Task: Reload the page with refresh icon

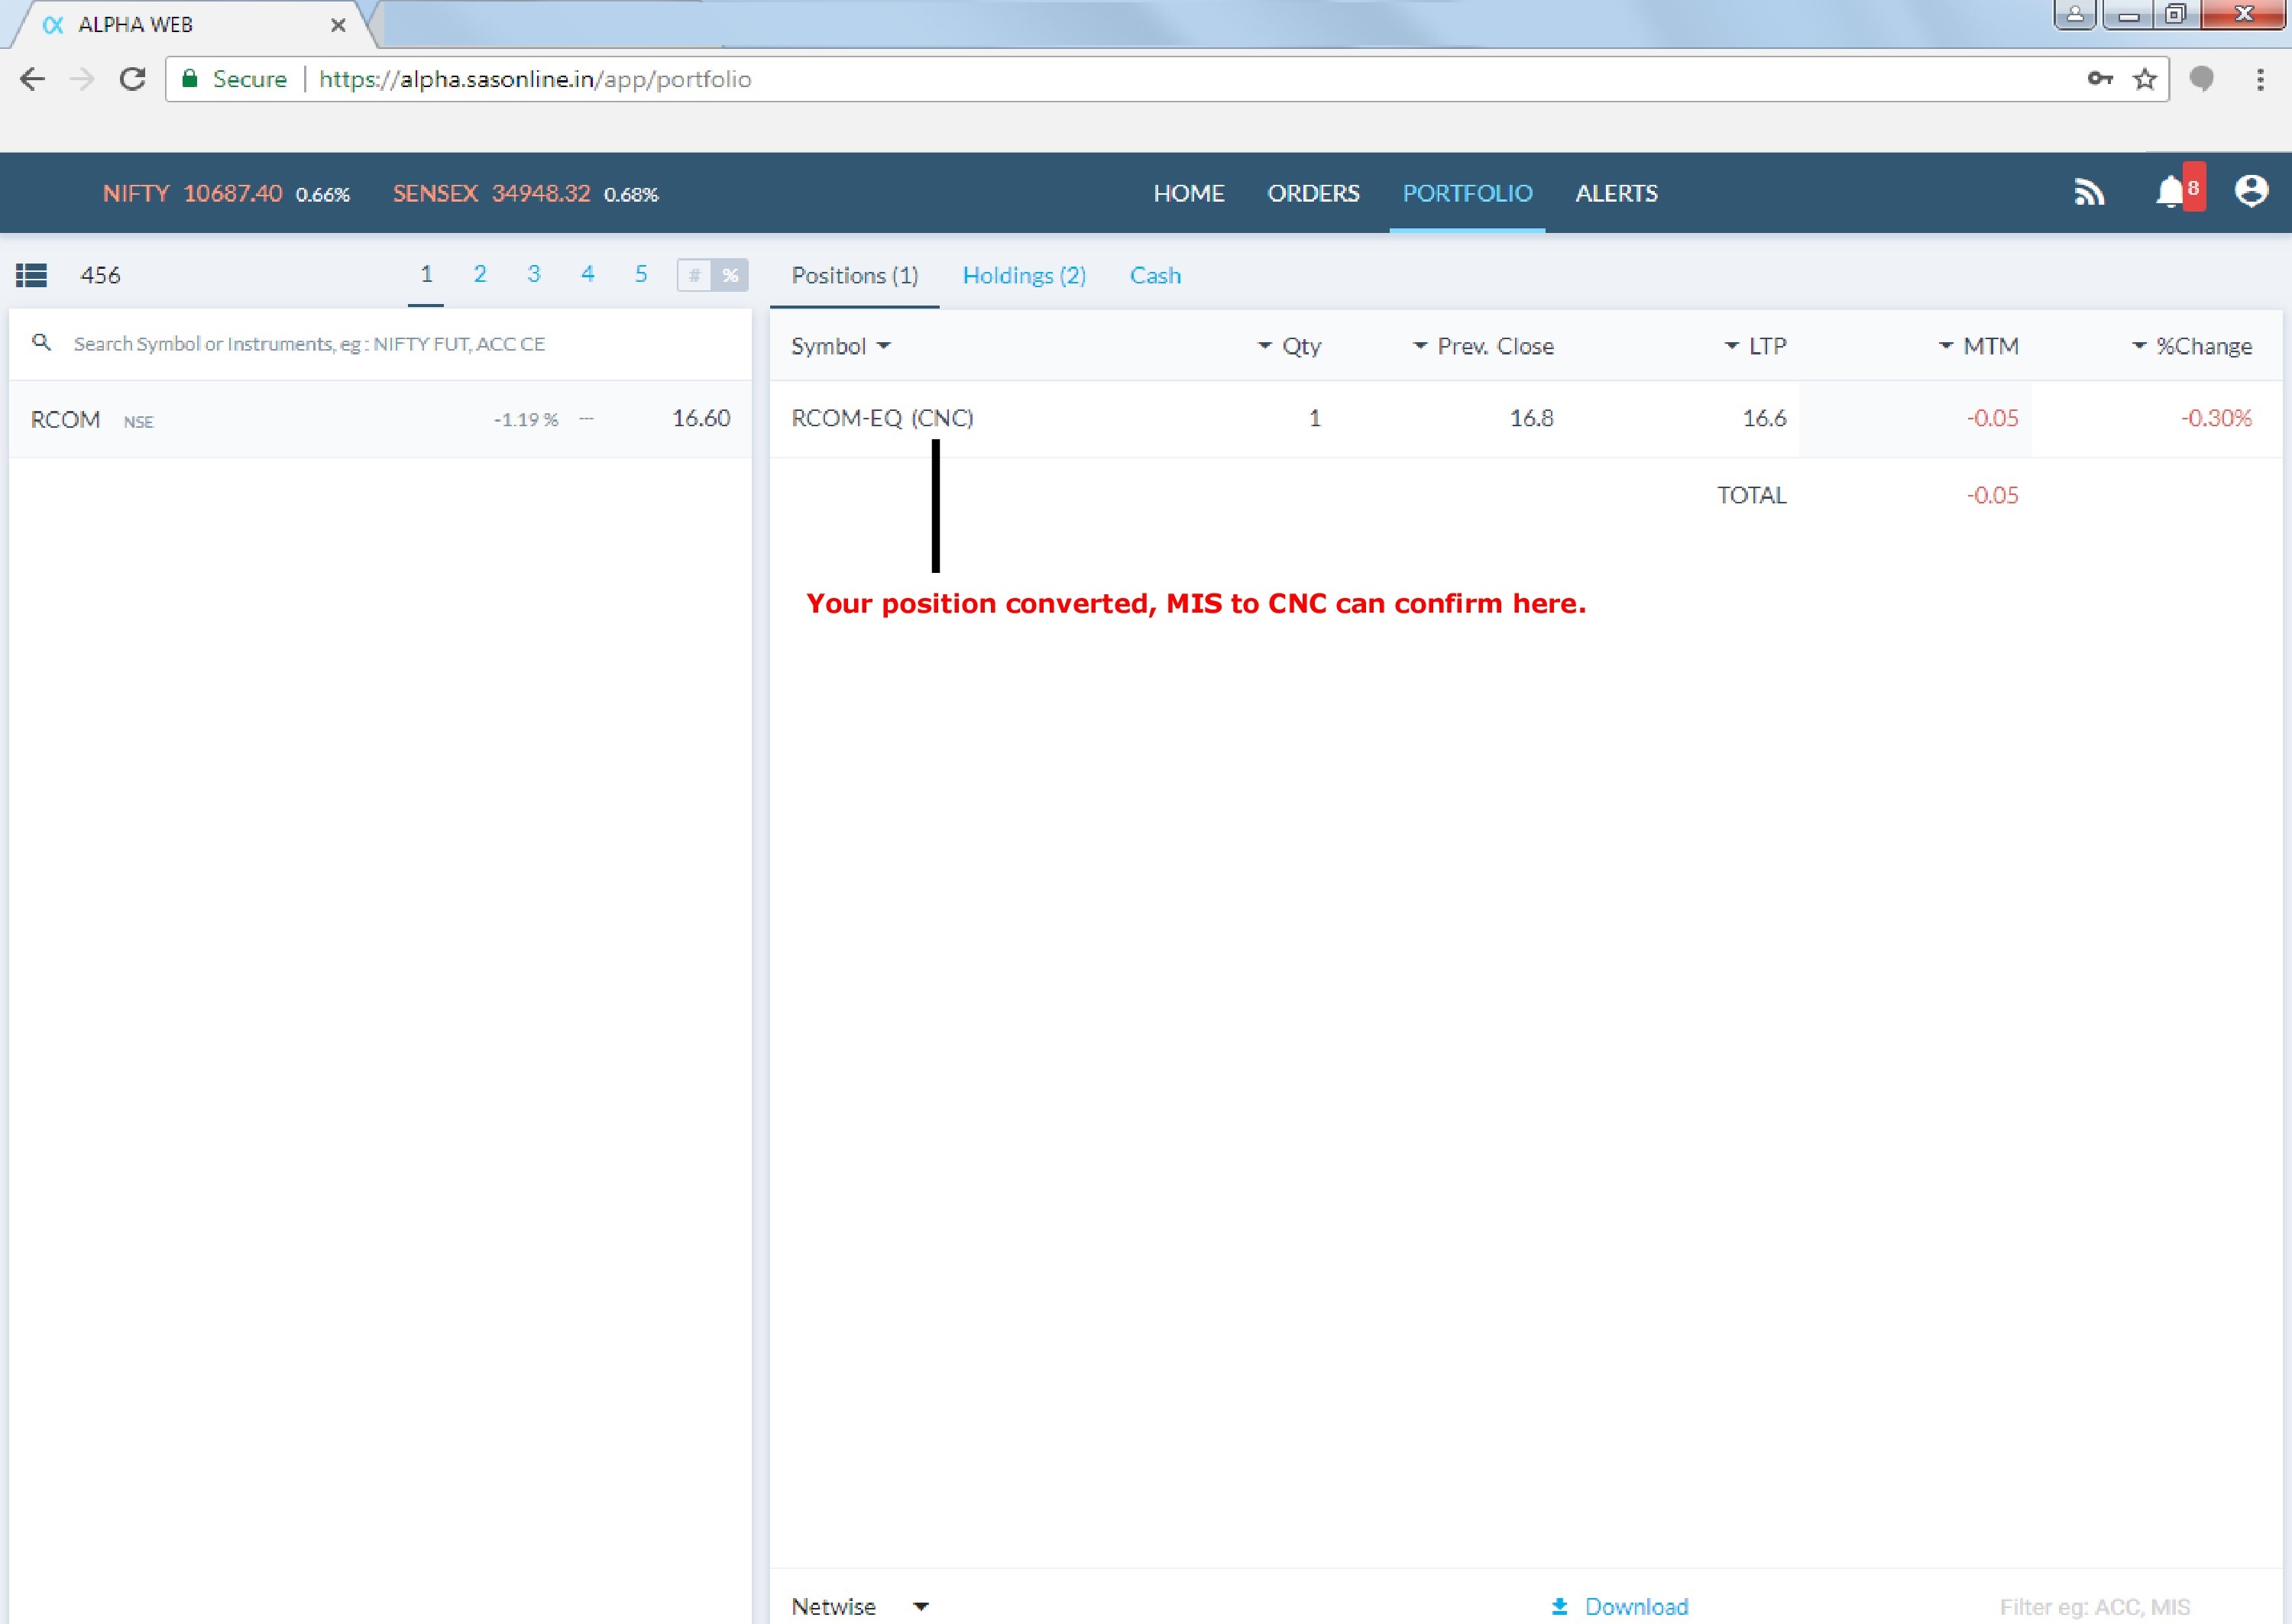Action: pyautogui.click(x=133, y=79)
